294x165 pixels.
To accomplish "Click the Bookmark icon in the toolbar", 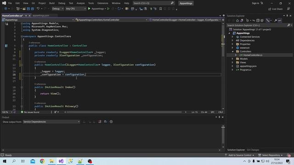I will tap(160, 9).
